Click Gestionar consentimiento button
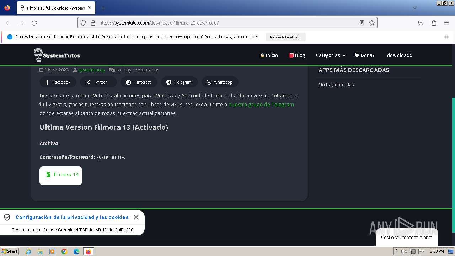The image size is (455, 256). (x=407, y=238)
